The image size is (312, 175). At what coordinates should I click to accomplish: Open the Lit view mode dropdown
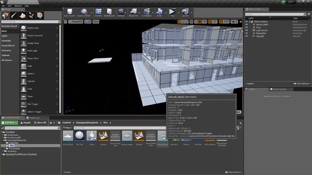tap(88, 21)
